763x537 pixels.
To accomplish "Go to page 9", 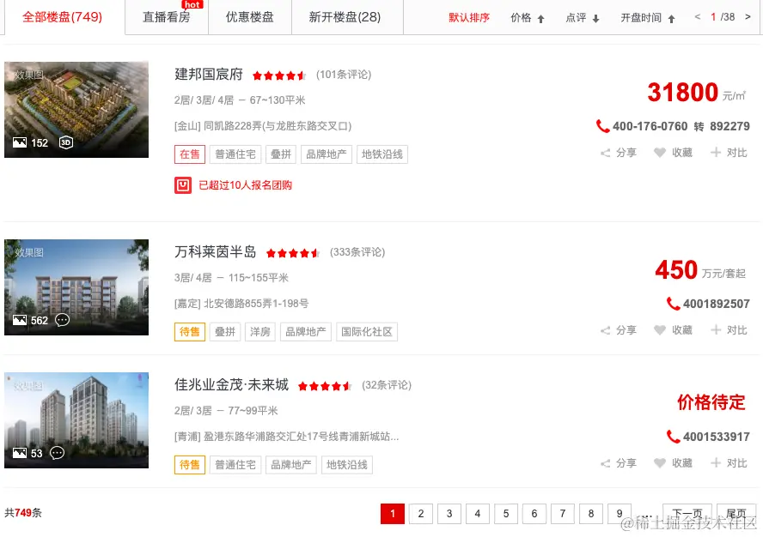I will pos(620,514).
